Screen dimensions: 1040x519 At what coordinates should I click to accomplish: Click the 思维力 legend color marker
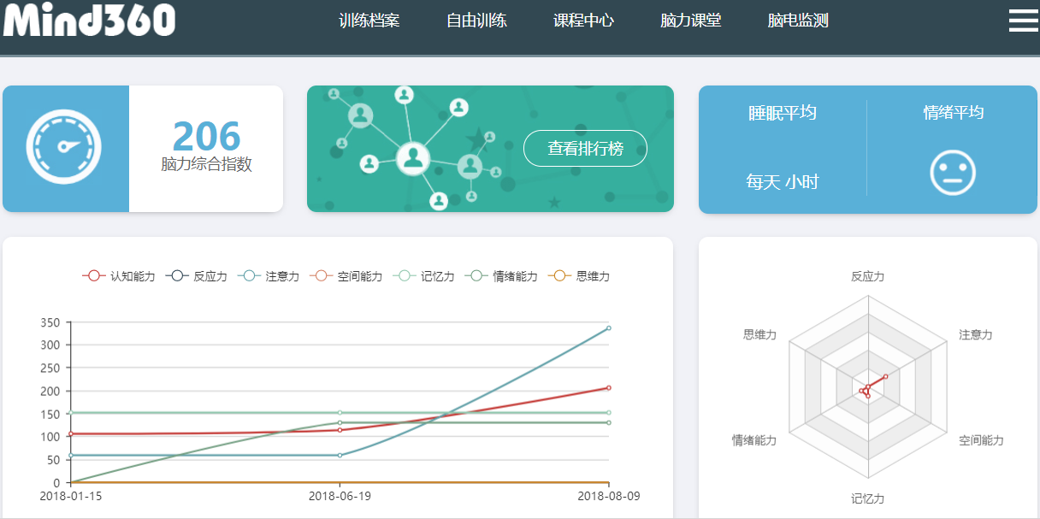(560, 276)
